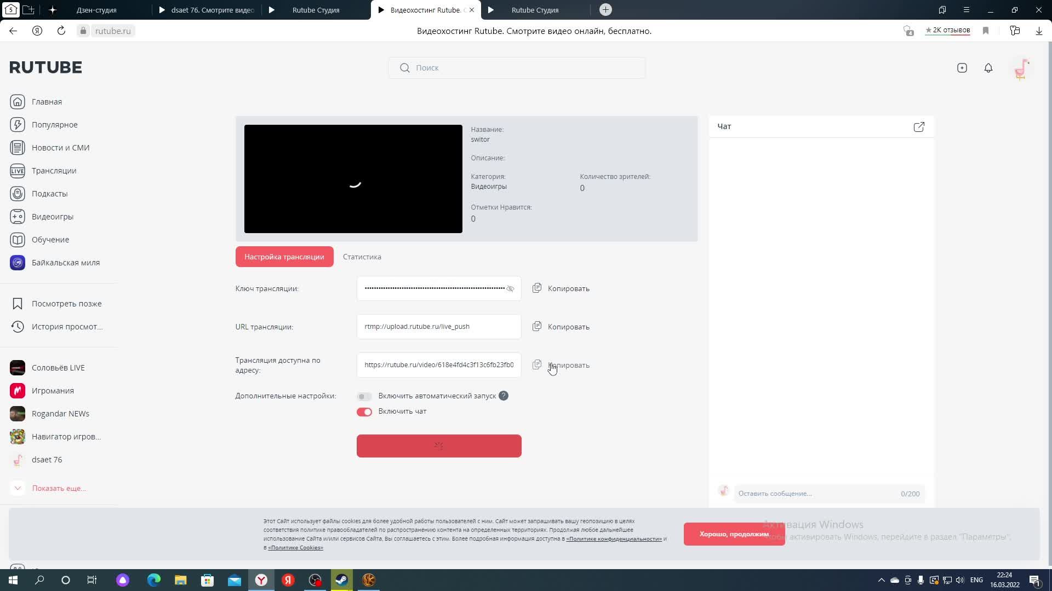
Task: Accept cookies with Хорошо, продолжим button
Action: tap(734, 534)
